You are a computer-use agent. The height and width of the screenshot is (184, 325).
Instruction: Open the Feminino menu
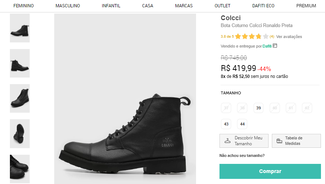click(23, 6)
